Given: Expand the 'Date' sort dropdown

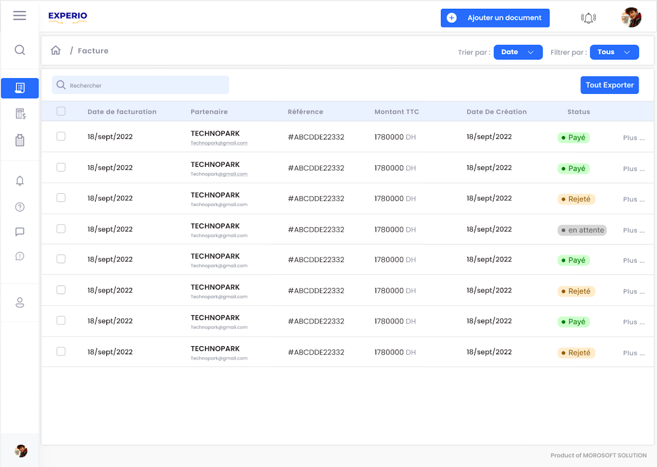Looking at the screenshot, I should coord(518,52).
